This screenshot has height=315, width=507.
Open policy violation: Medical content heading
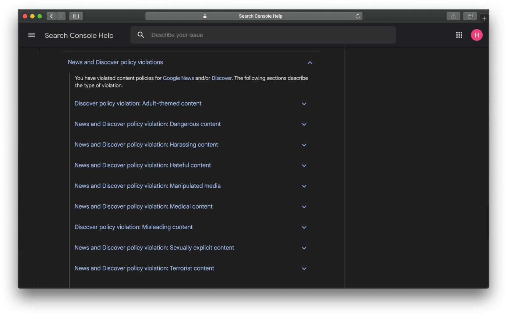[143, 206]
